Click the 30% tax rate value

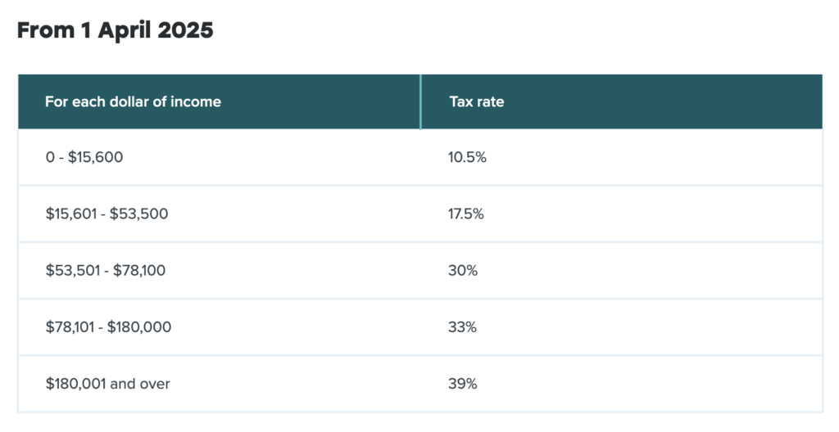pos(463,270)
